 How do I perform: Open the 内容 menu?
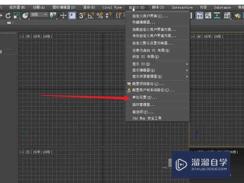[x=203, y=7]
